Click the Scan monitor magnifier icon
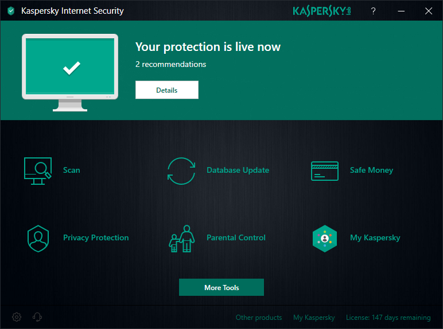This screenshot has width=443, height=329. (x=38, y=171)
